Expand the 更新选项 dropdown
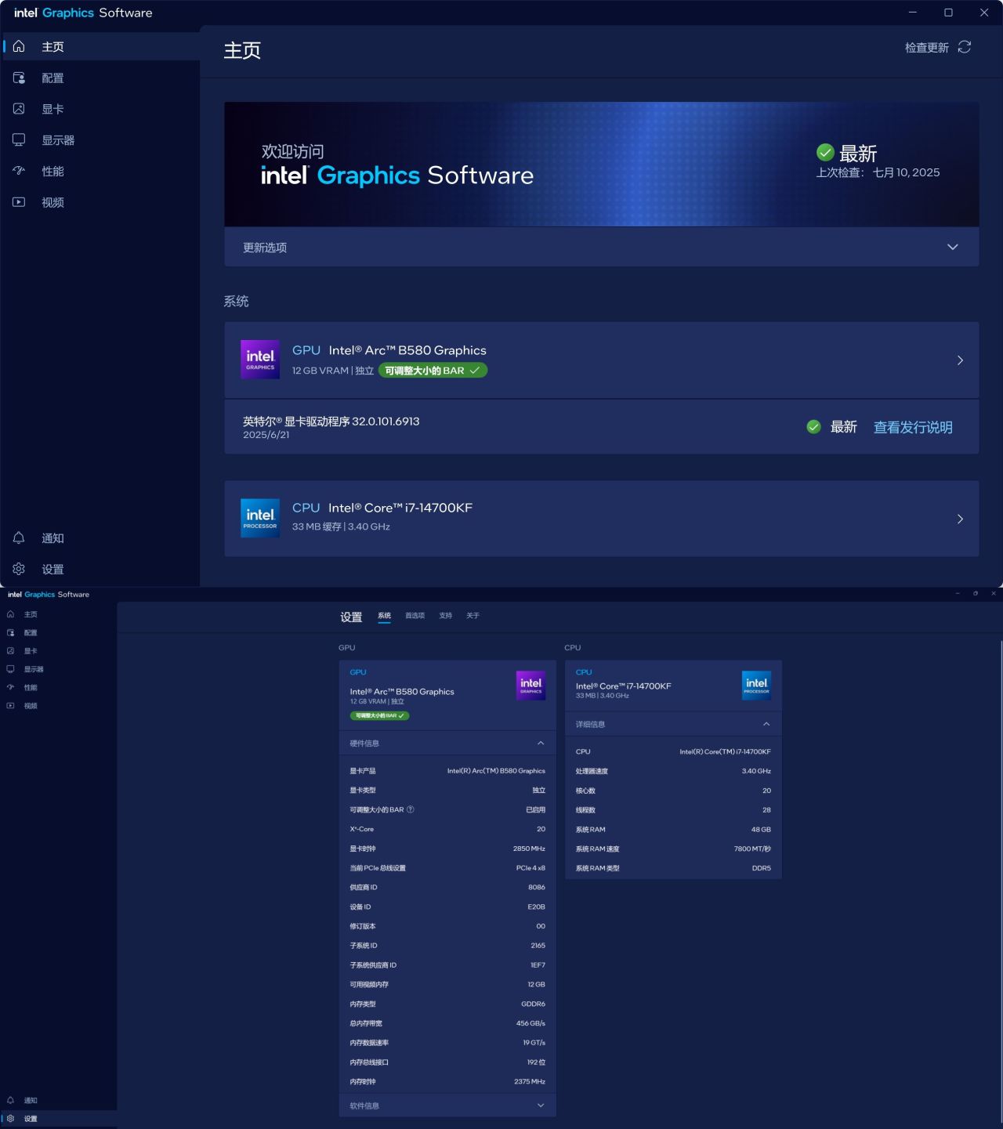The image size is (1003, 1129). [601, 247]
